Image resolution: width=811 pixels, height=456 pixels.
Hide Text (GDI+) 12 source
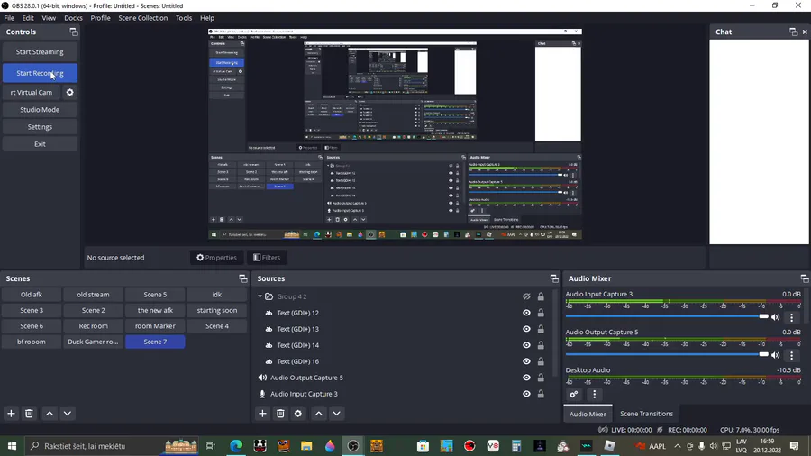(x=526, y=313)
